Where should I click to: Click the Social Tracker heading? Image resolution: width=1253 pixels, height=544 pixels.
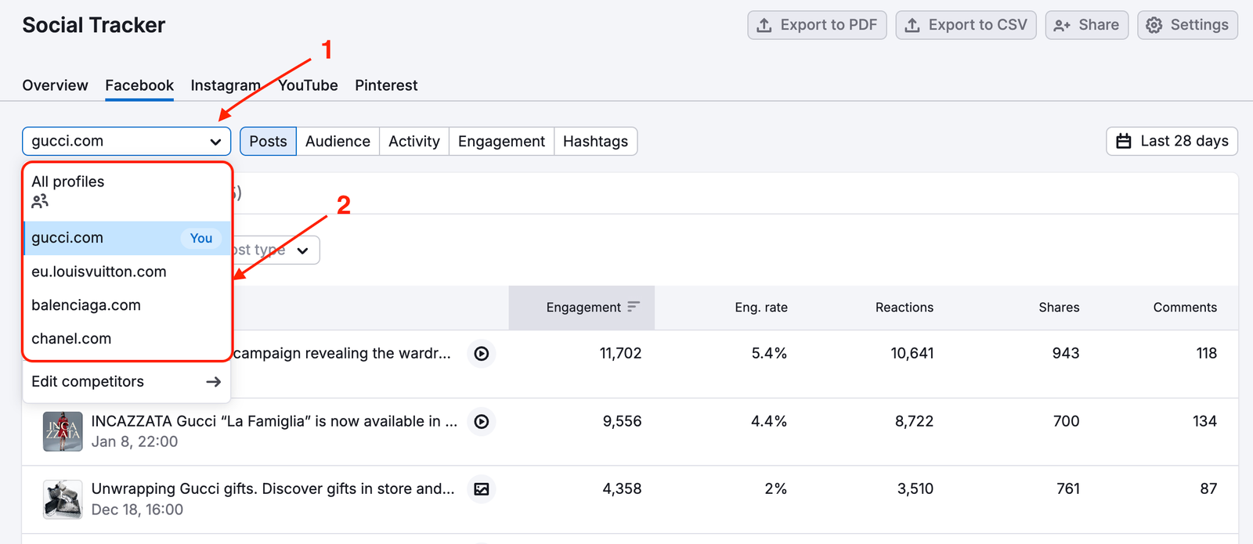point(93,25)
